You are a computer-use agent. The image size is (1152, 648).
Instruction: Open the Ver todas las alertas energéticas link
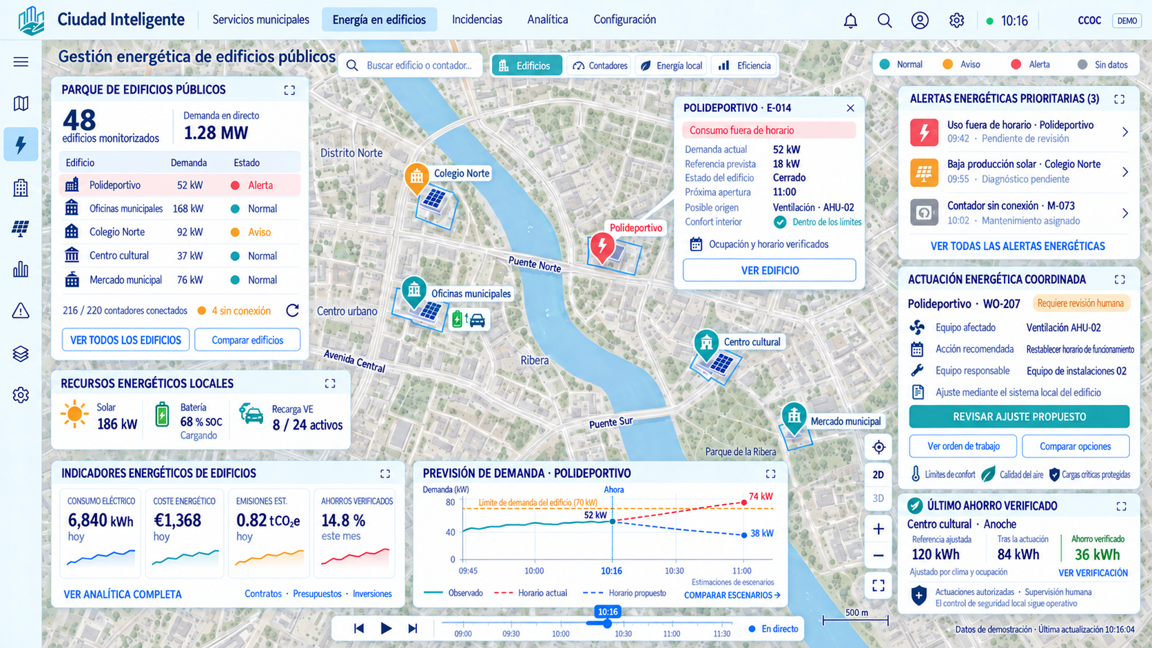[1018, 246]
